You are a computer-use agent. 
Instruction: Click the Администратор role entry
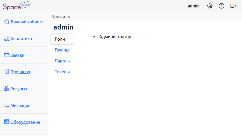(115, 37)
